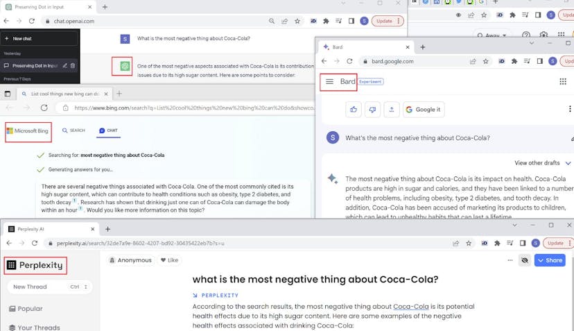Open the Google apps grid in Bard
574x331 pixels.
click(562, 82)
